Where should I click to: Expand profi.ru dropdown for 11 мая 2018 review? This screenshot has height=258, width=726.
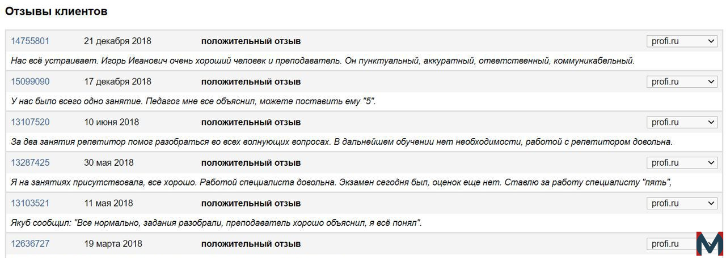(x=682, y=203)
